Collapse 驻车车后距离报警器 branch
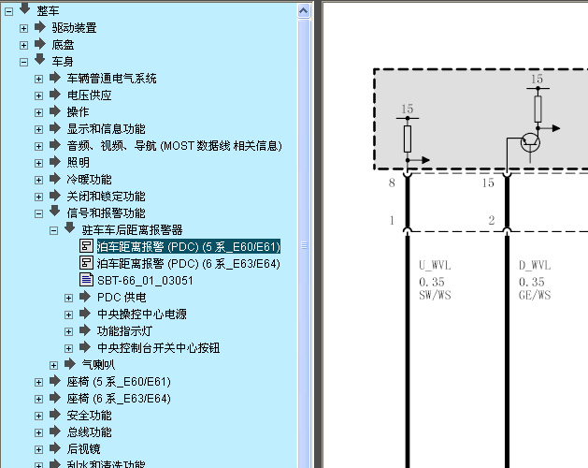Viewport: 588px width, 468px height. (x=53, y=230)
